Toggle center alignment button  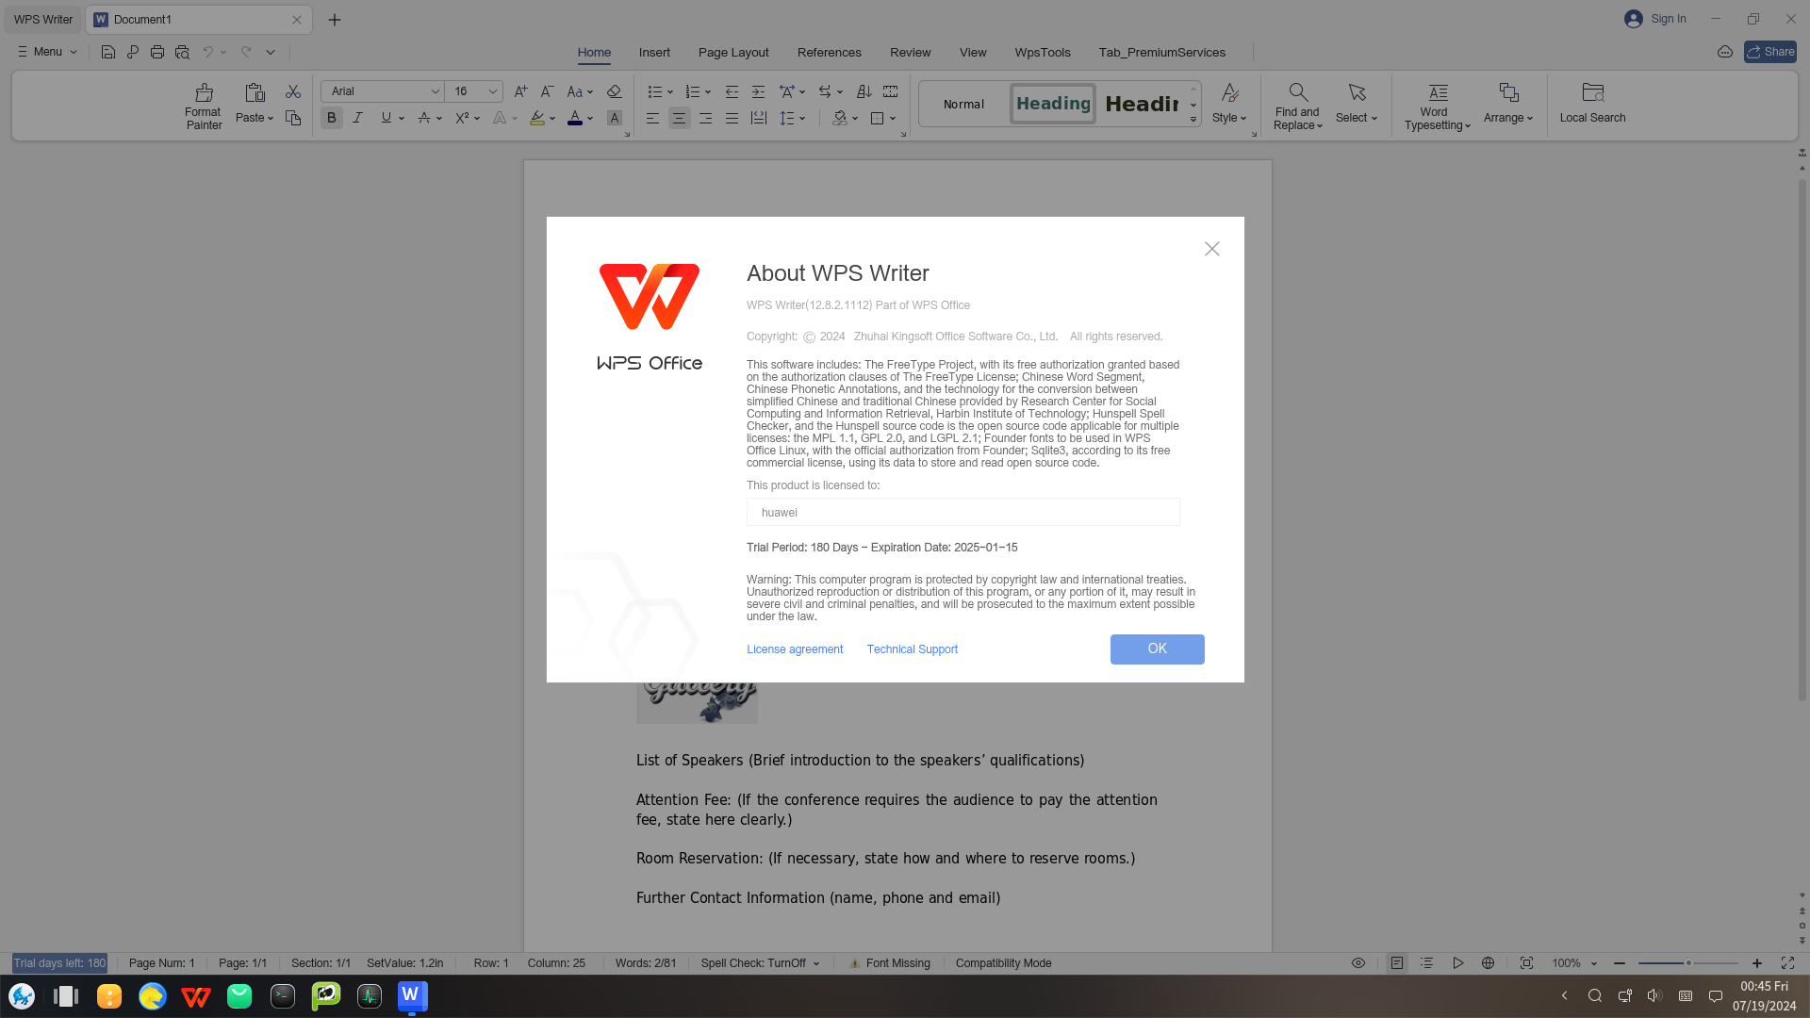[x=679, y=118]
